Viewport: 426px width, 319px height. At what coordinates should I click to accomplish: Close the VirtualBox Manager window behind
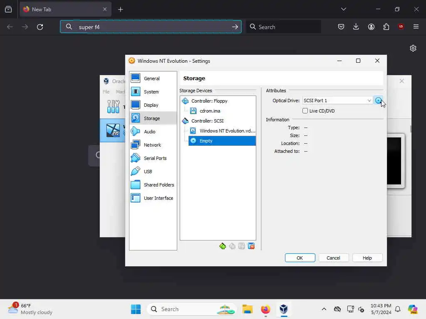[x=402, y=81]
